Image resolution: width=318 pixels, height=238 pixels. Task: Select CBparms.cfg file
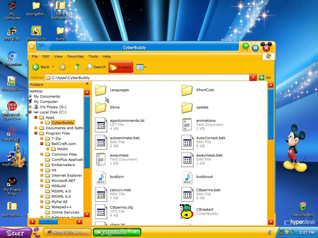pos(114,211)
